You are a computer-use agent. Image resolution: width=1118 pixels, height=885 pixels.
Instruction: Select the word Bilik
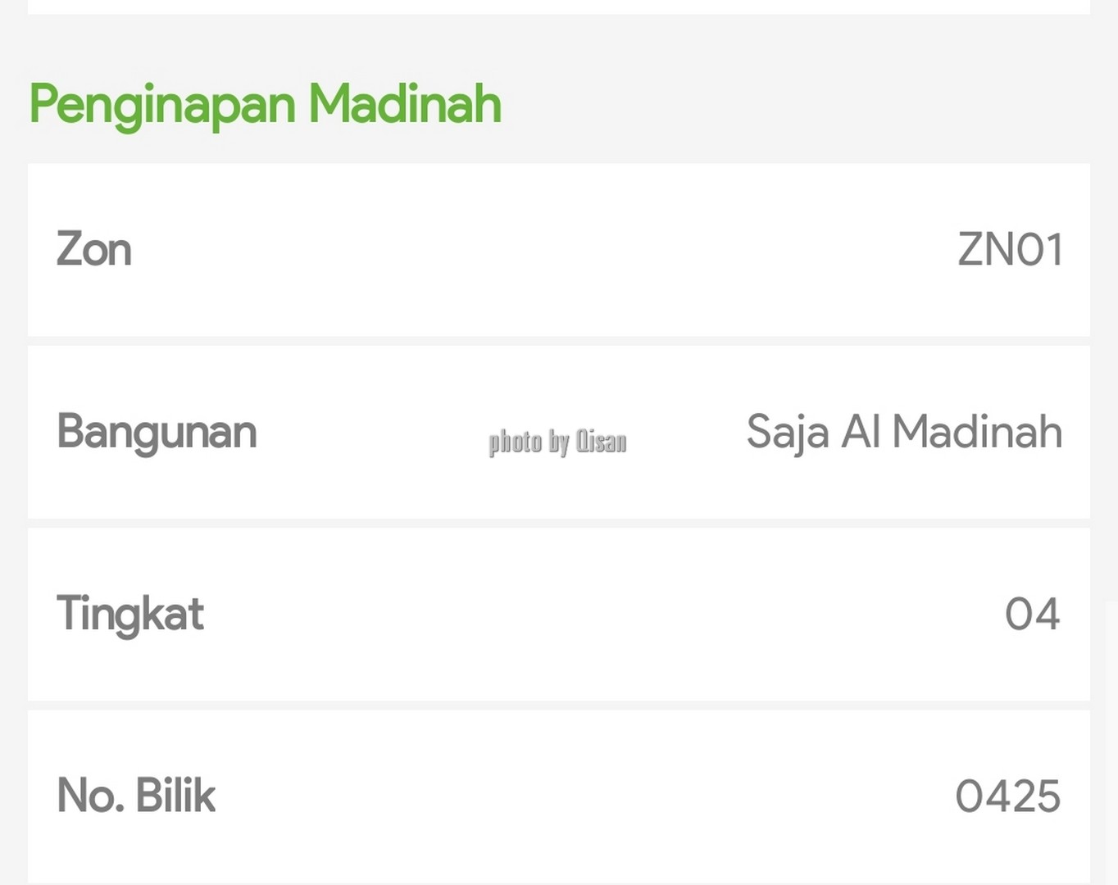coord(175,795)
